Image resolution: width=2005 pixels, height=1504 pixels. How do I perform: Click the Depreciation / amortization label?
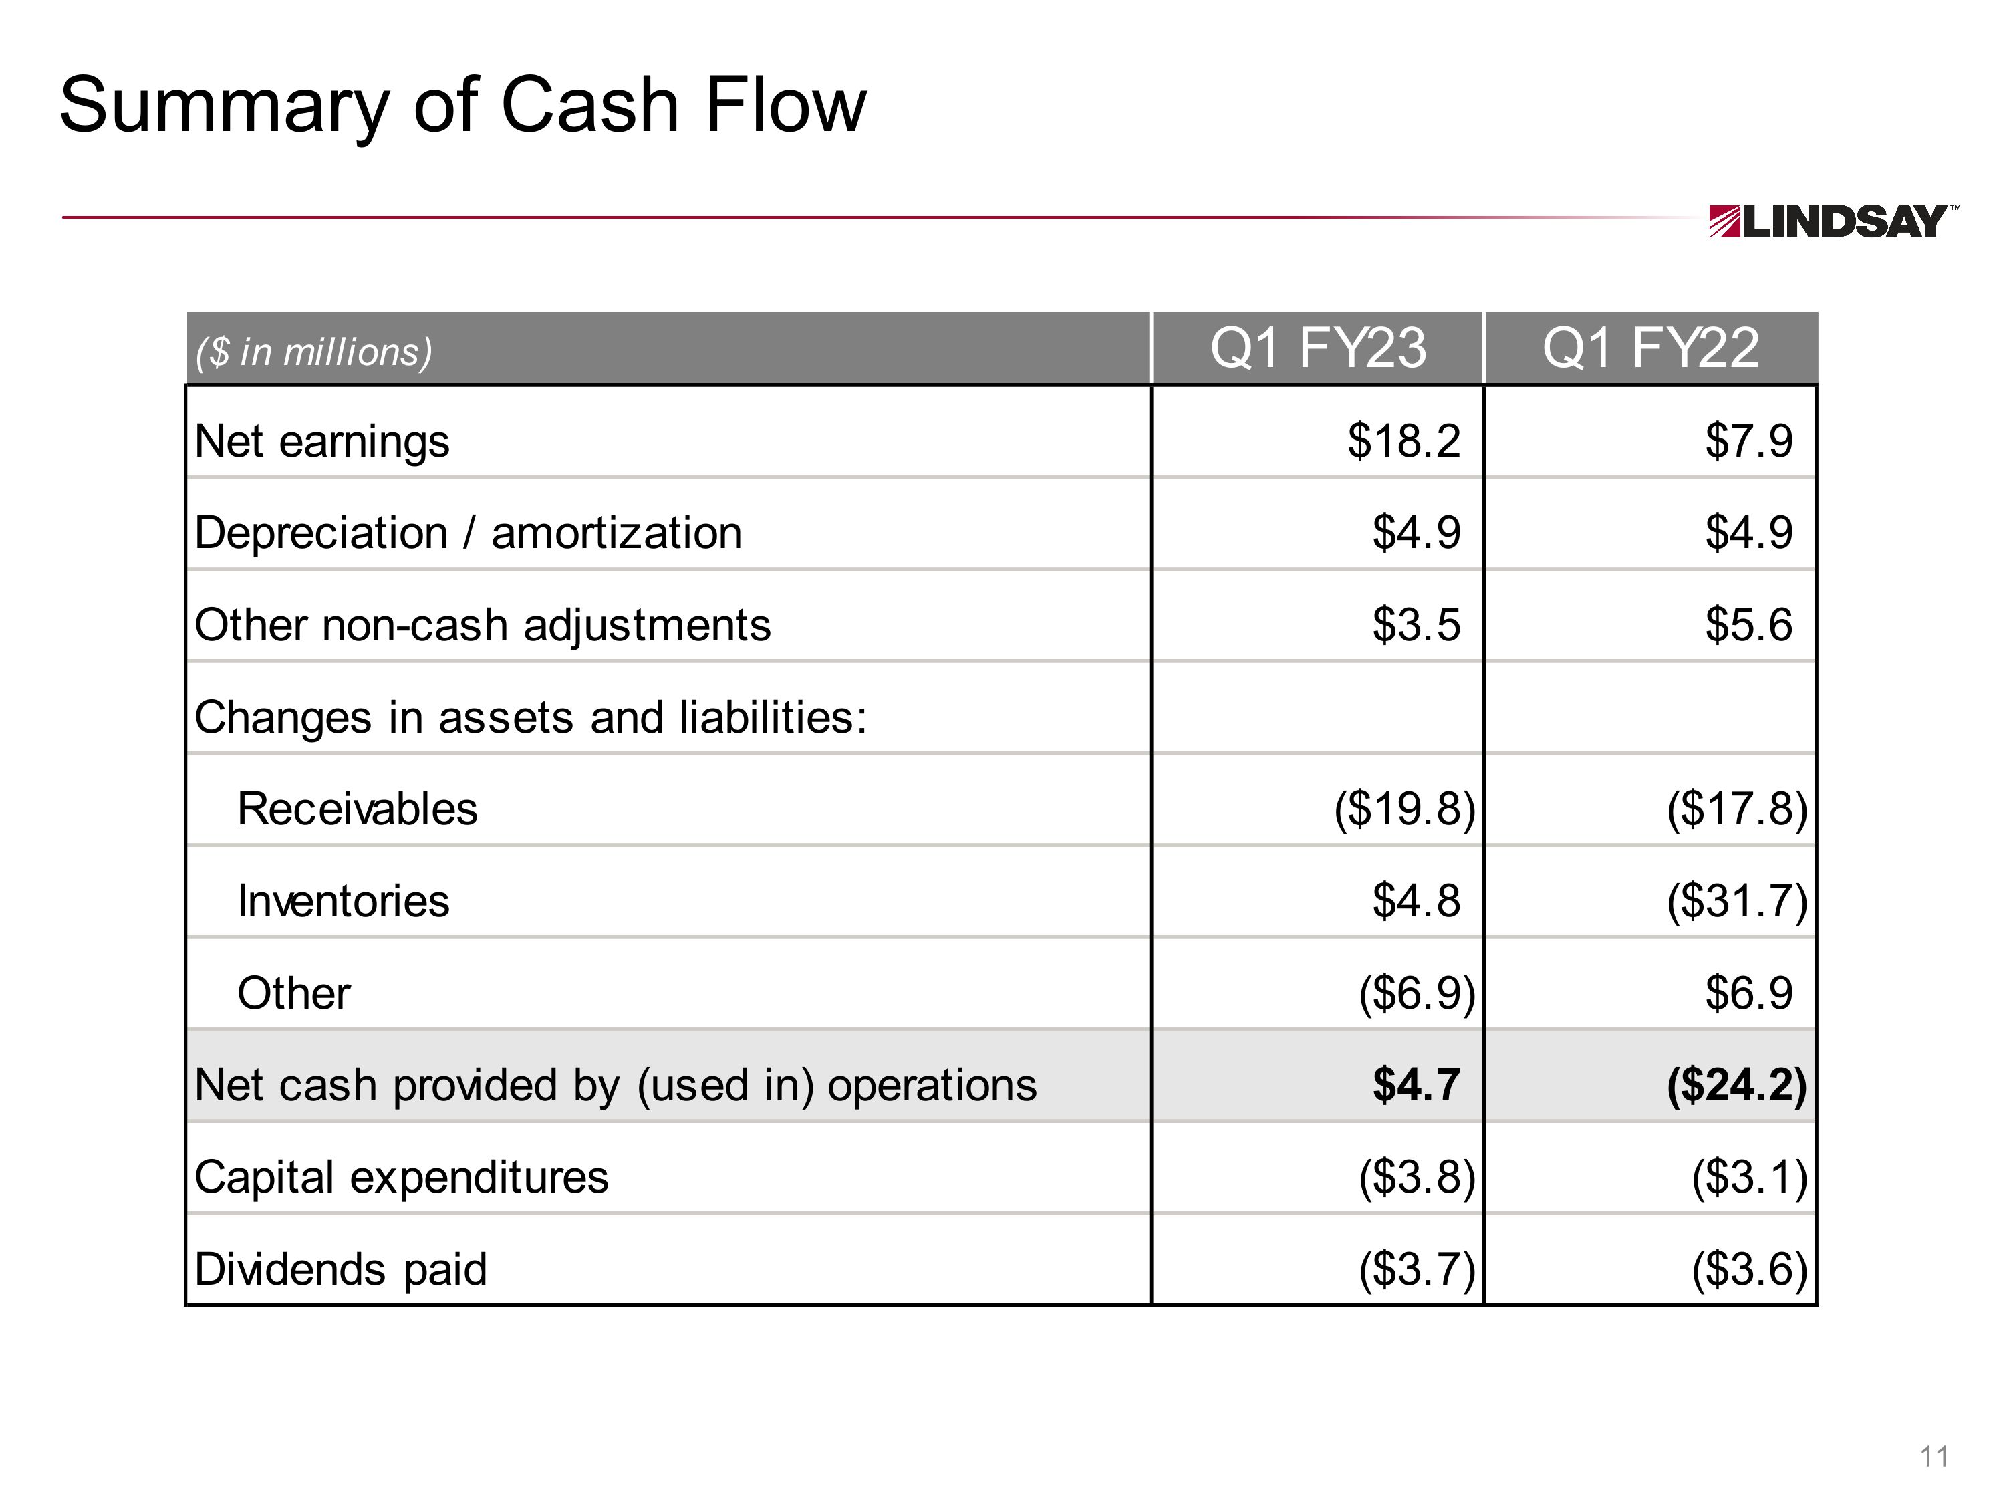coord(468,532)
